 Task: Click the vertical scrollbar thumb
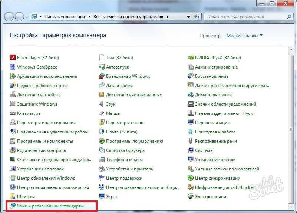291,129
